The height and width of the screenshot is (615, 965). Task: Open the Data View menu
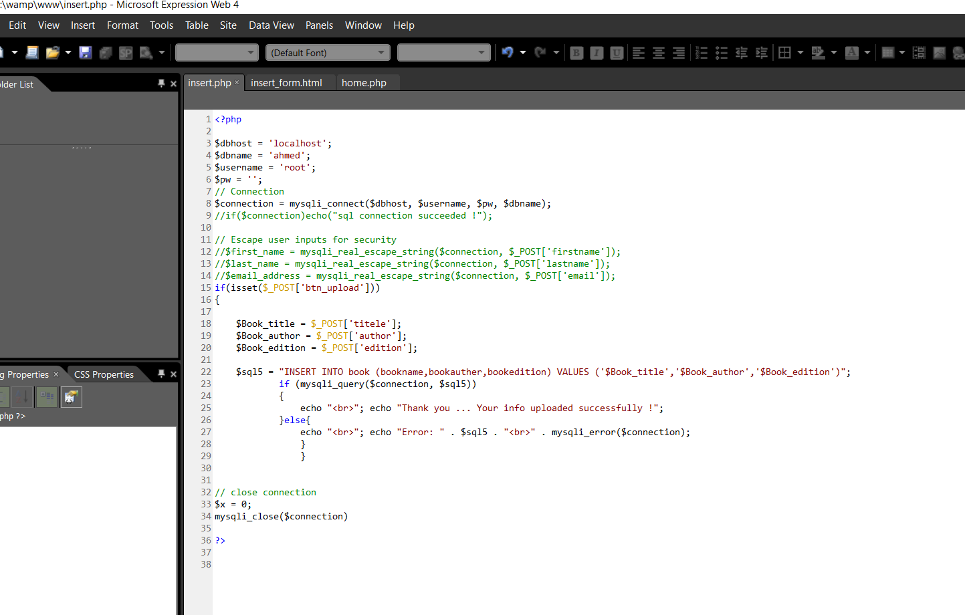point(272,25)
